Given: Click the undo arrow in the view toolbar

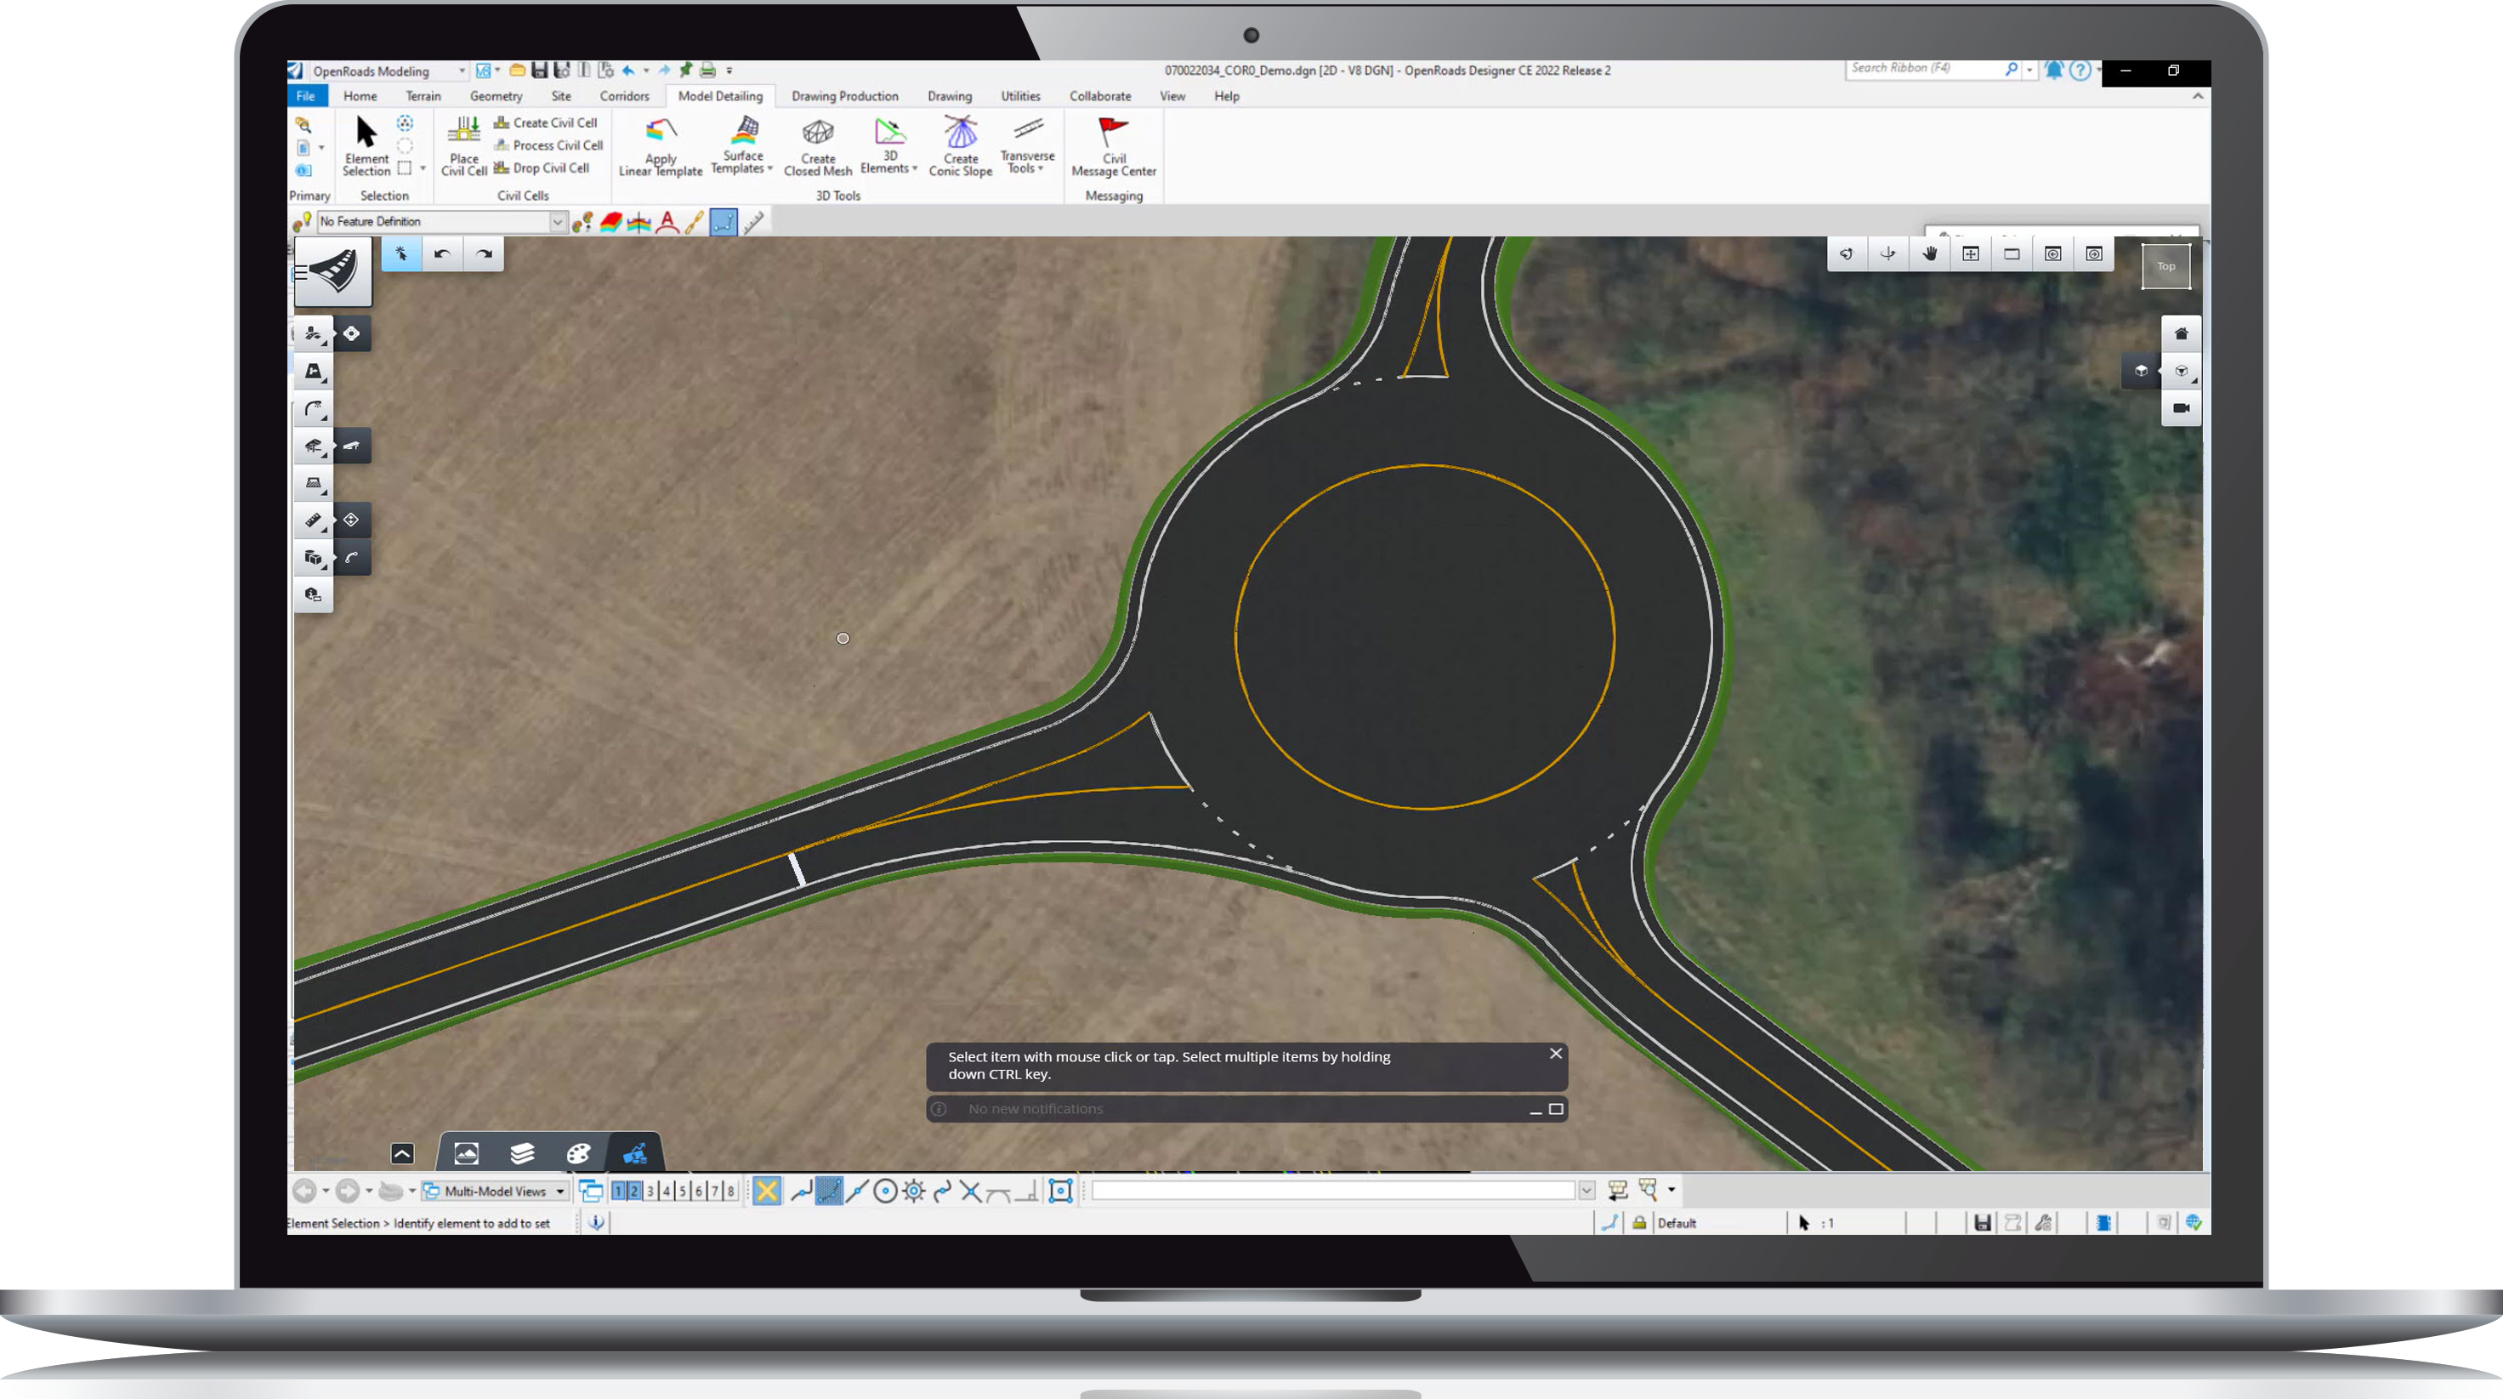Looking at the screenshot, I should point(442,253).
